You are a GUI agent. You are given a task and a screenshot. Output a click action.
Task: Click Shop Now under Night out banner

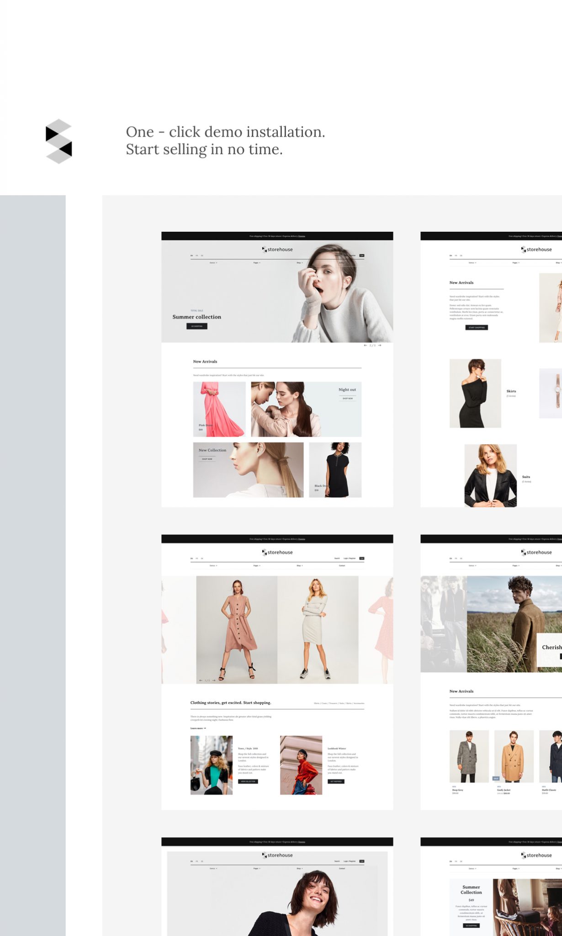point(348,399)
